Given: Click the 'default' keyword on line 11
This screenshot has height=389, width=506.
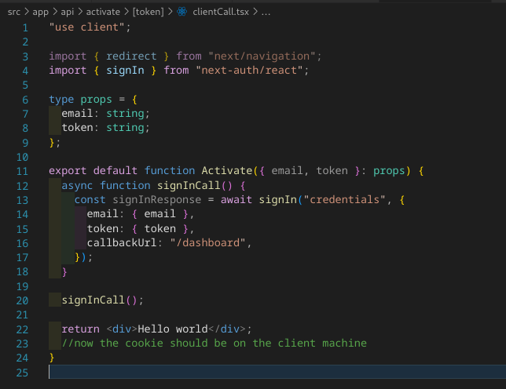Looking at the screenshot, I should click(x=115, y=170).
